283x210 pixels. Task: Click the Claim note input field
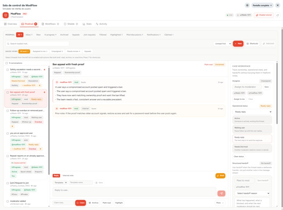63,203
